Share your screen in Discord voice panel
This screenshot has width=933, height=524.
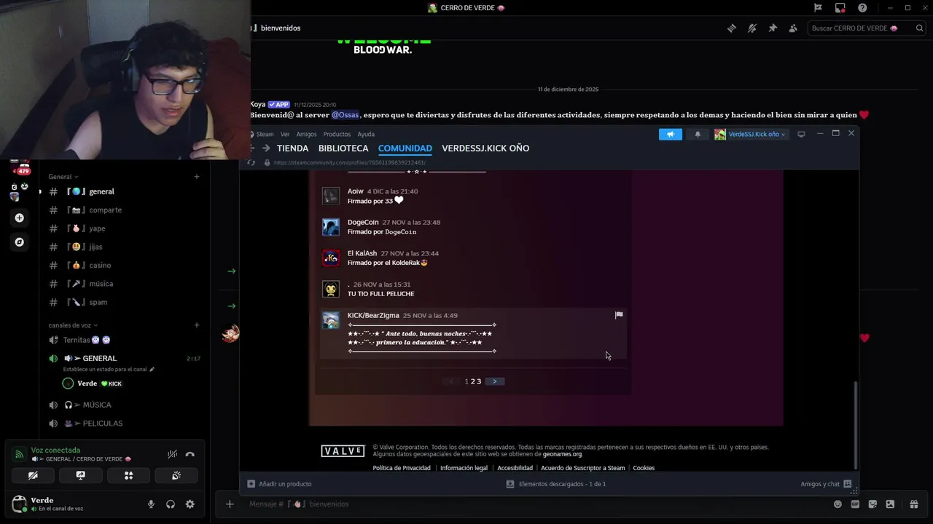pos(80,475)
